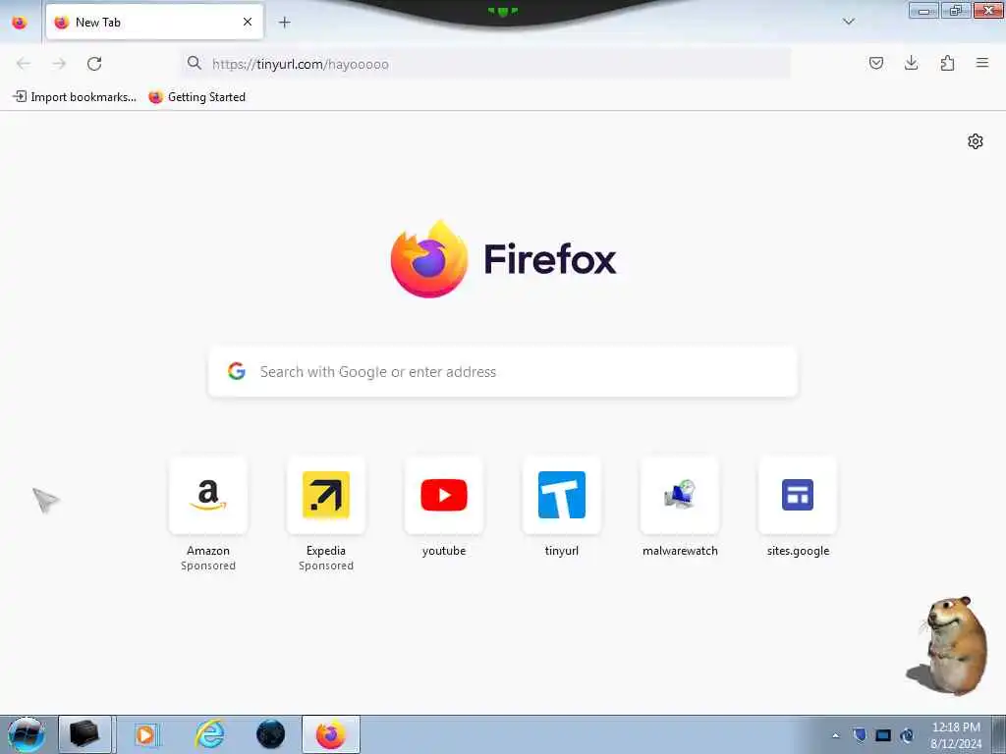Viewport: 1006px width, 754px height.
Task: Open the tinyurl shortcut tile
Action: 562,495
